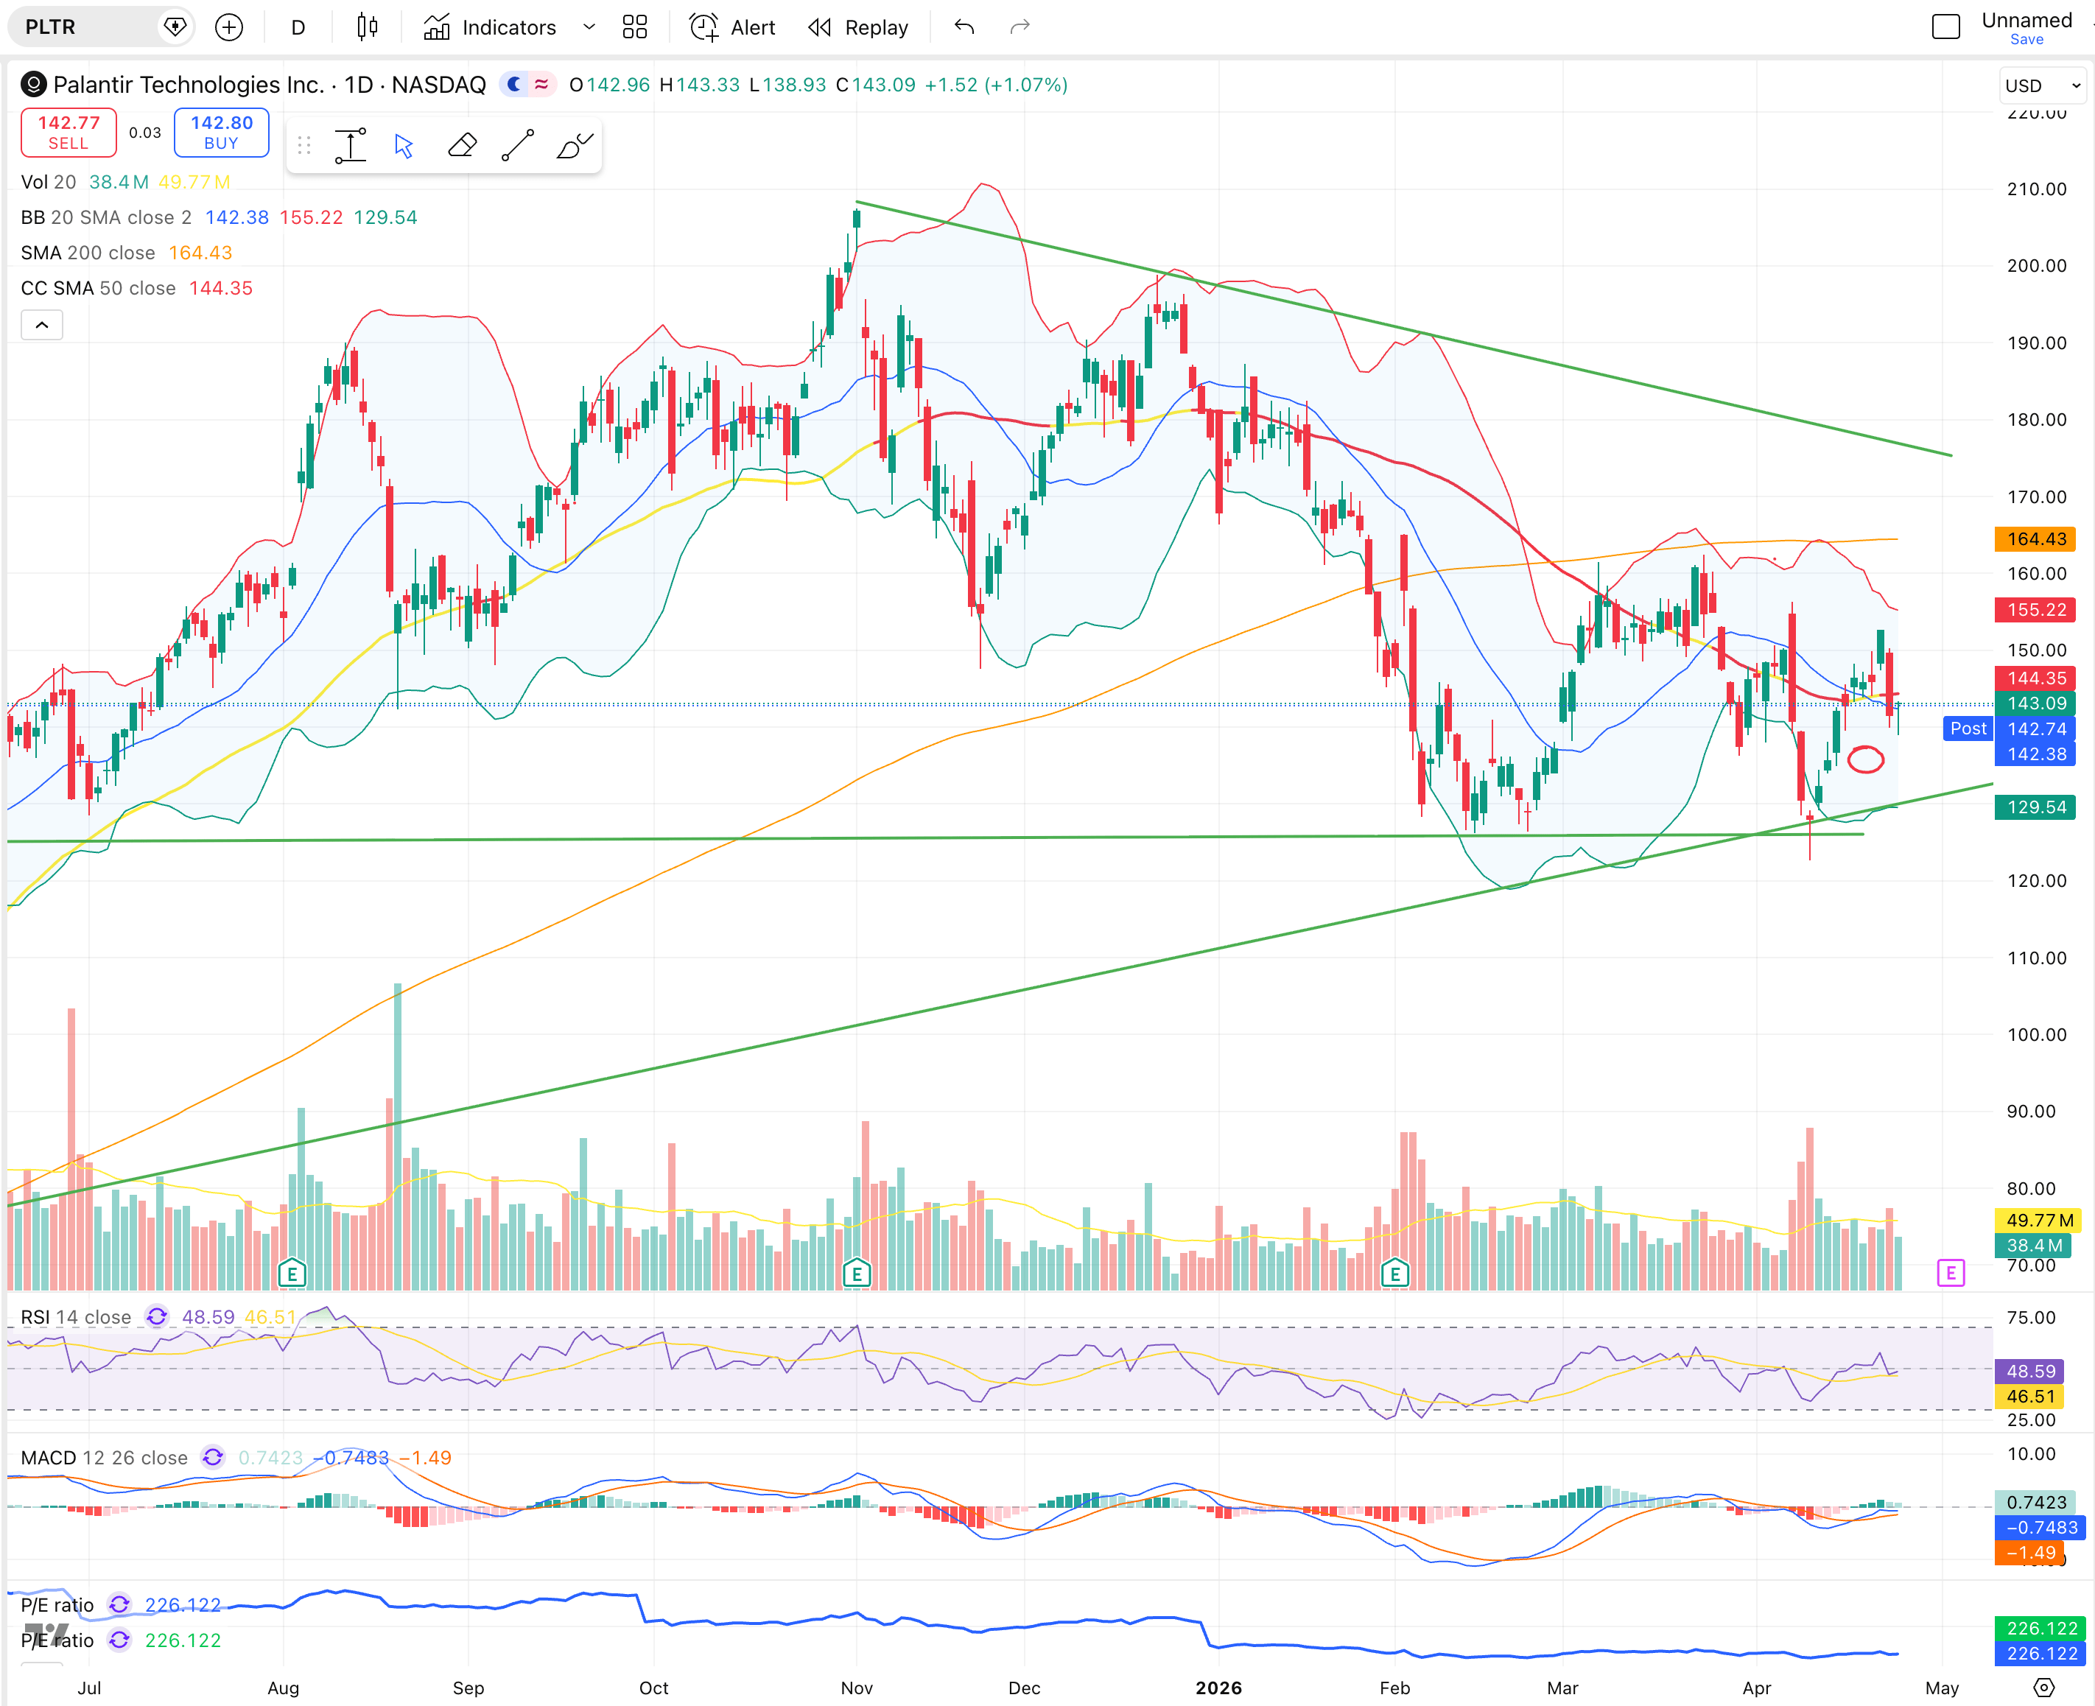Viewport: 2095px width, 1706px height.
Task: Toggle the extended hours moon indicator
Action: coord(514,85)
